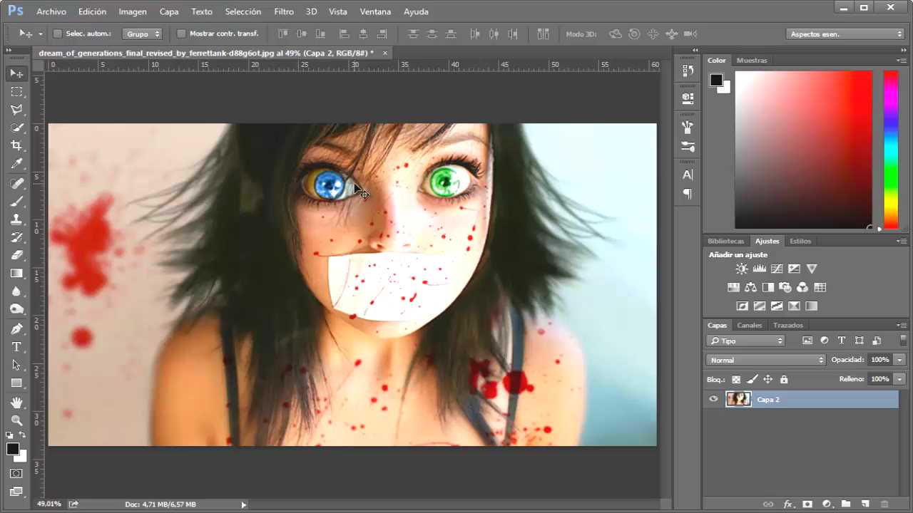Add a Levels adjustment
The image size is (913, 513).
coord(759,269)
